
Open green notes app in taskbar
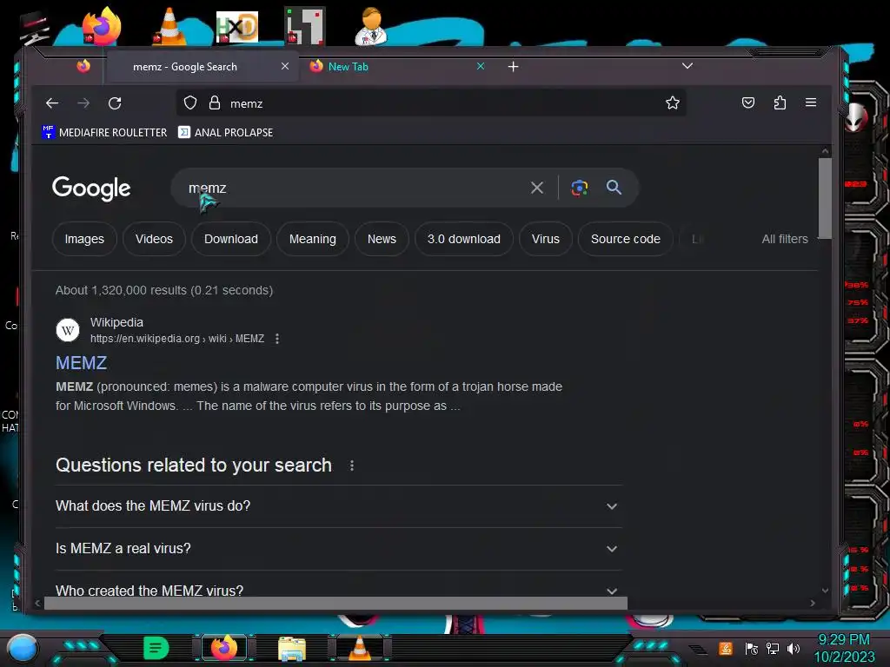pos(156,648)
